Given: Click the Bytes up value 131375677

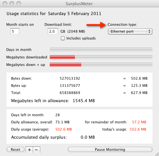Looking at the screenshot, I should coord(70,86).
